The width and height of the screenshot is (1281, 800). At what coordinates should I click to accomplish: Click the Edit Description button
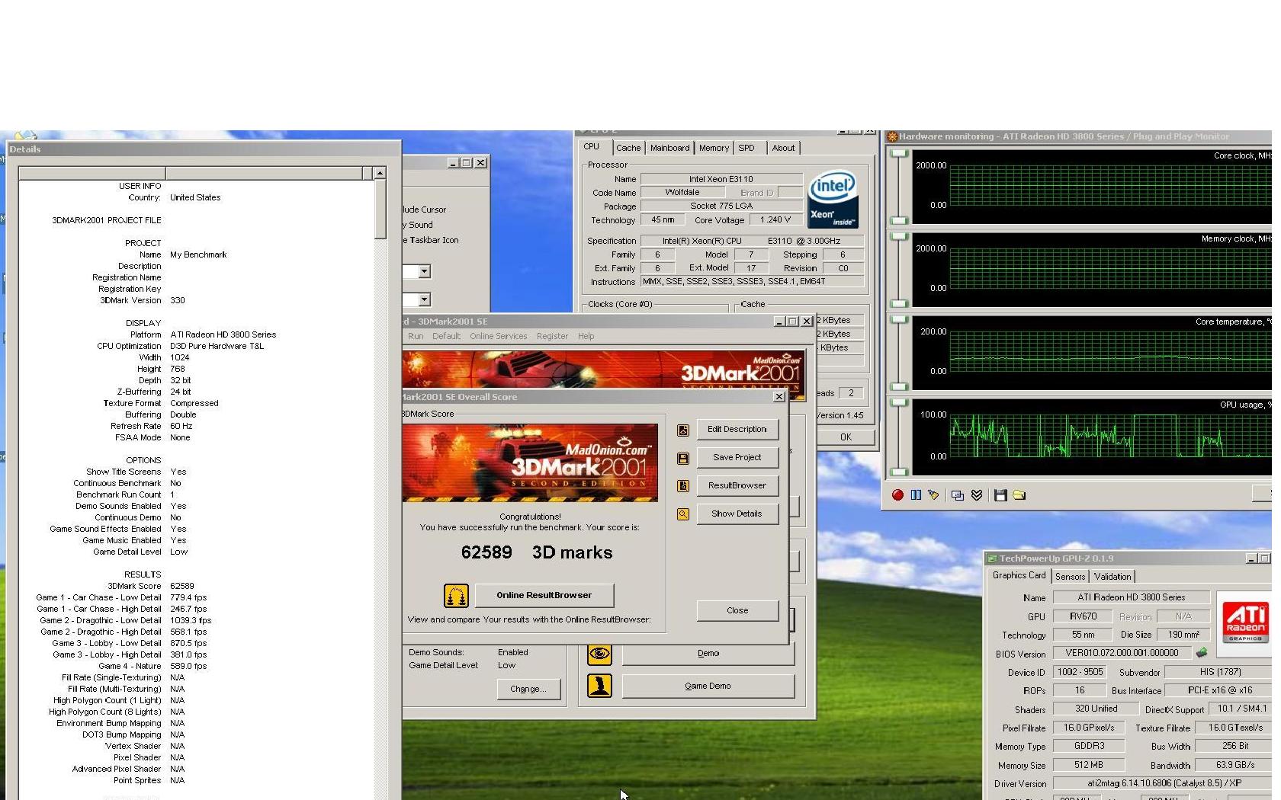pyautogui.click(x=737, y=430)
